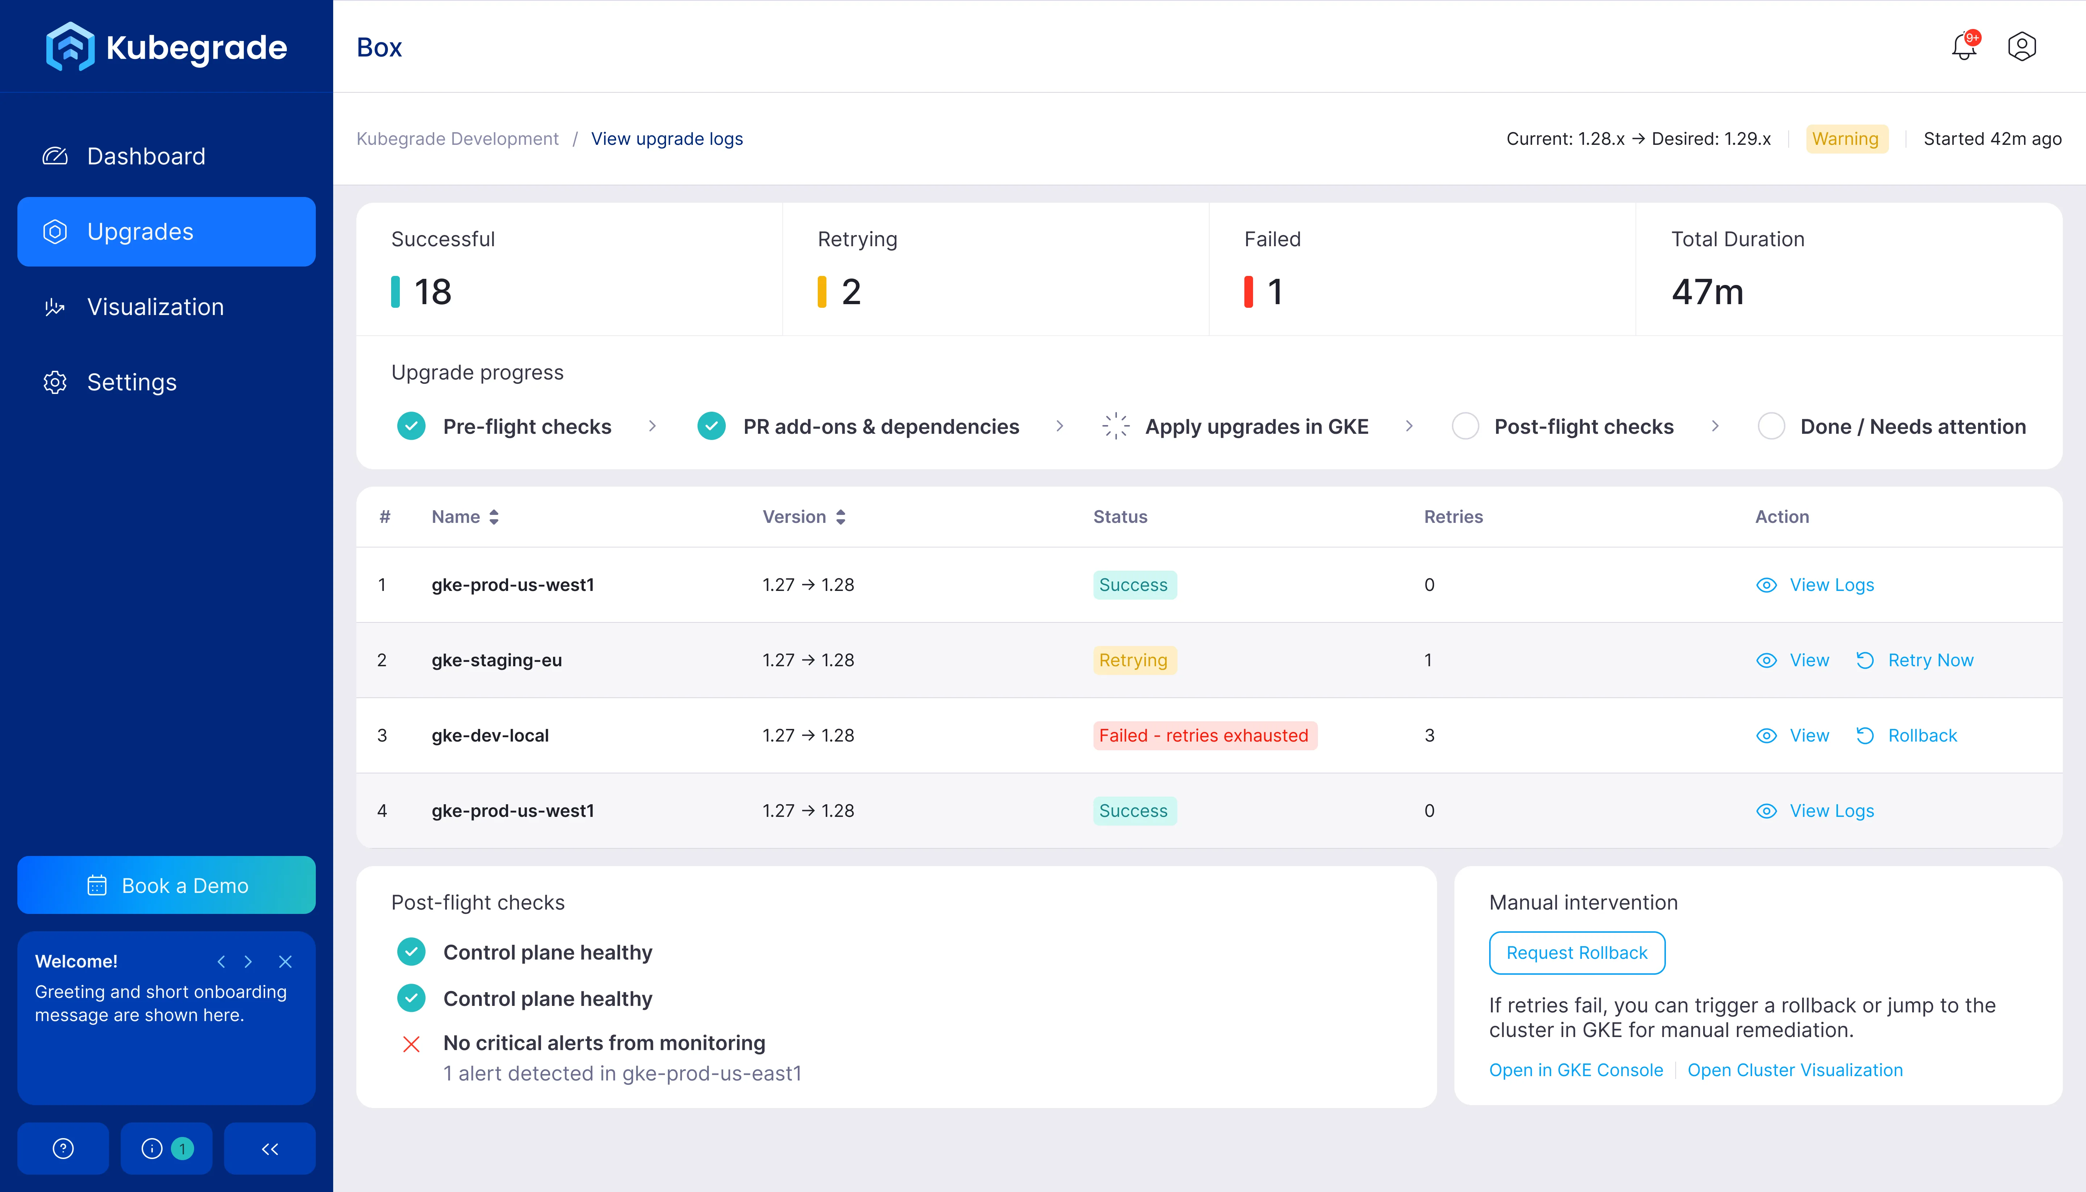The height and width of the screenshot is (1192, 2086).
Task: Open Cluster Visualization link
Action: coord(1794,1070)
